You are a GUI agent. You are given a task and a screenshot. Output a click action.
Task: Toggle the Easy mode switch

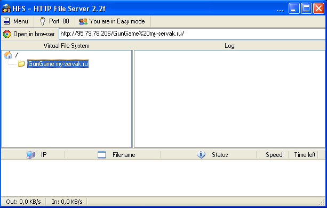(x=113, y=21)
